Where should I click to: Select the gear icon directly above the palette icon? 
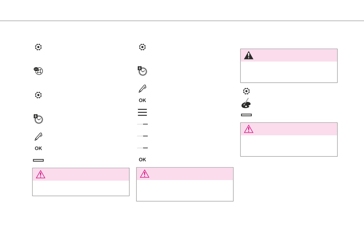(246, 91)
